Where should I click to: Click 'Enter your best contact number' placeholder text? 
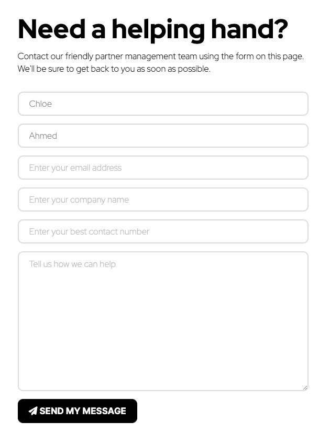coord(89,231)
